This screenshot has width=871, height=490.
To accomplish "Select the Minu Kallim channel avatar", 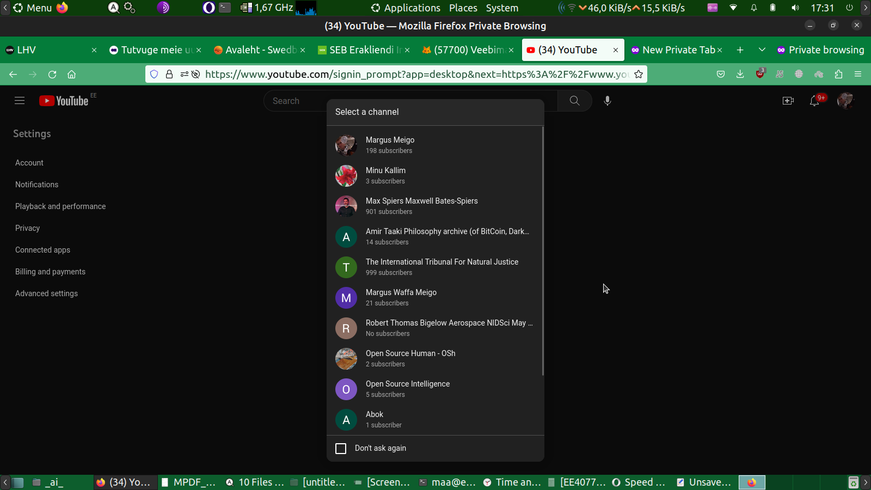I will [346, 176].
